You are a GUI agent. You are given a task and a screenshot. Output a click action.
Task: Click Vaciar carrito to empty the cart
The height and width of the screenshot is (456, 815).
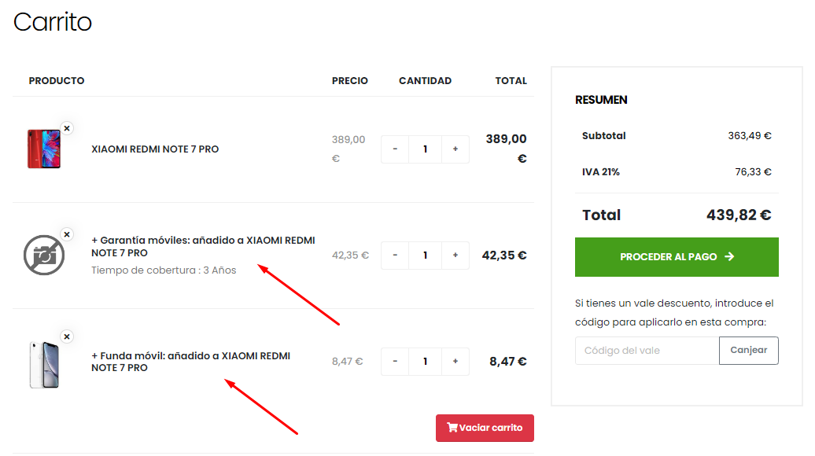tap(485, 428)
